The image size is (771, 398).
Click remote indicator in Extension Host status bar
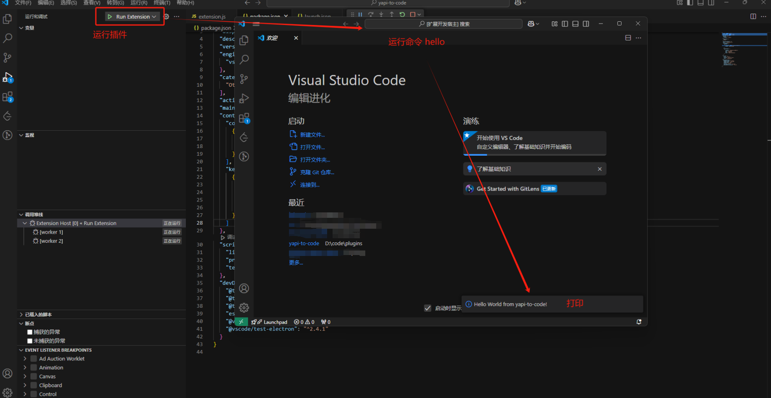[x=241, y=322]
